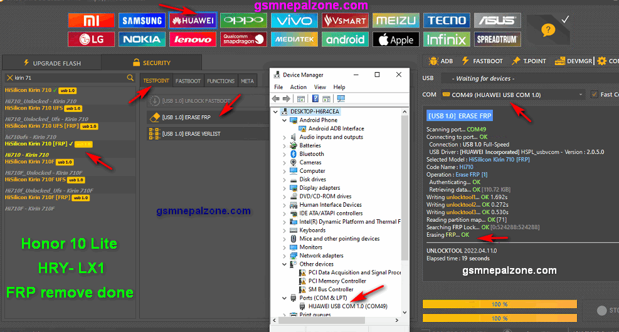The height and width of the screenshot is (332, 619).
Task: Click [USB 1.0] ERASE FRP button
Action: click(x=208, y=117)
